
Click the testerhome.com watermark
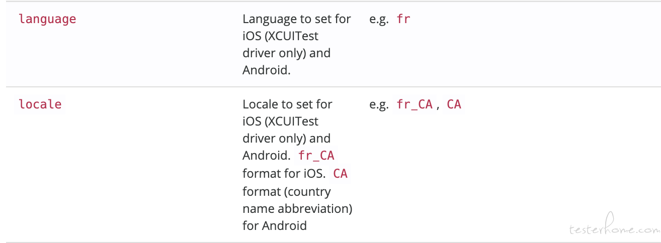pyautogui.click(x=614, y=229)
